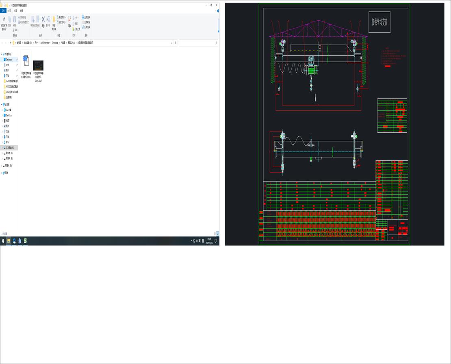Screen dimensions: 451x364
Task: Click the Up arrow navigation icon
Action: (x=10, y=43)
